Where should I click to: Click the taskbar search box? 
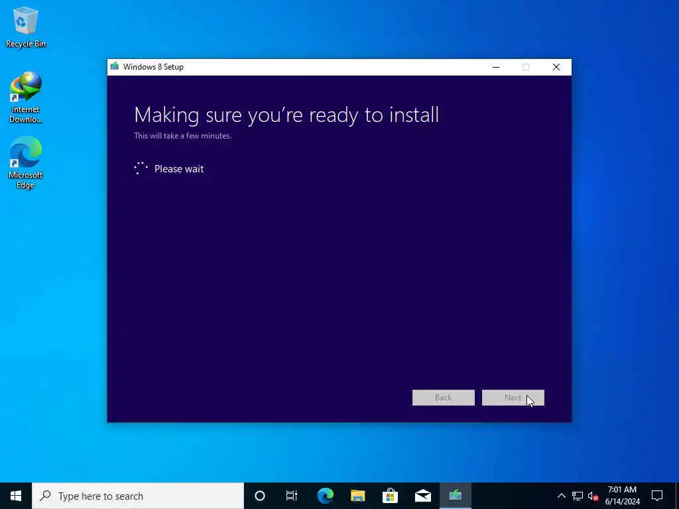point(138,496)
